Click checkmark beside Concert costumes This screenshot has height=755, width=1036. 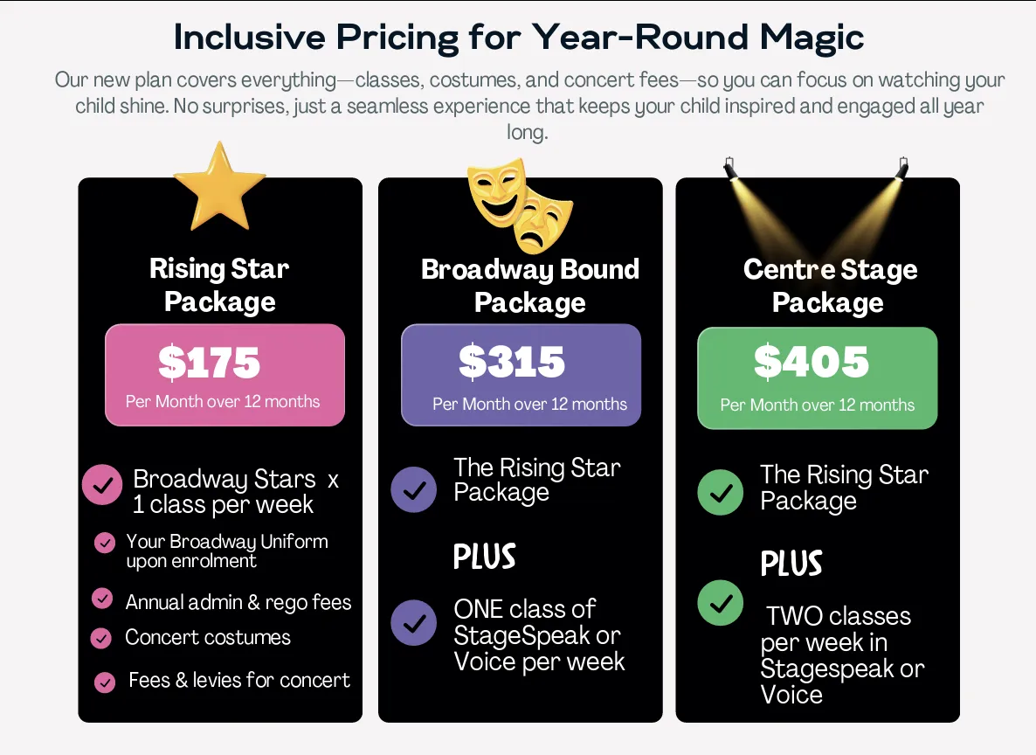click(x=101, y=638)
